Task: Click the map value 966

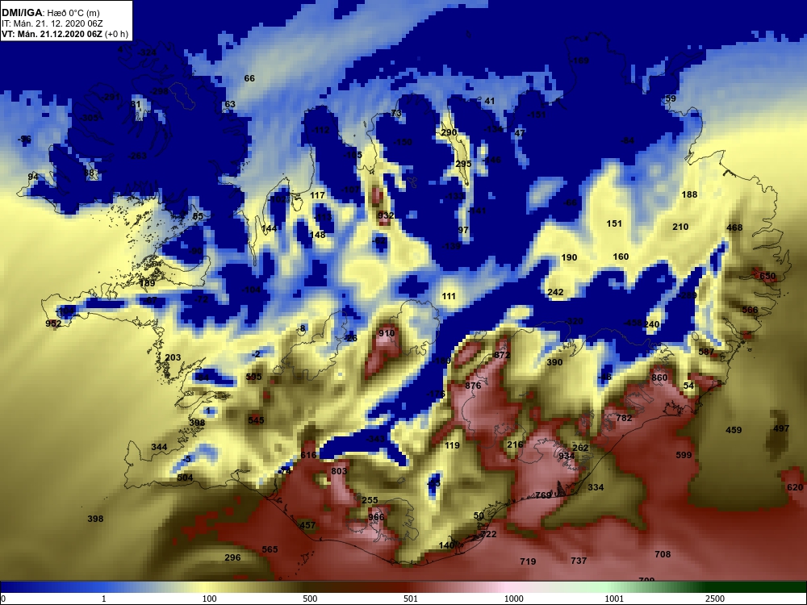Action: pos(376,517)
